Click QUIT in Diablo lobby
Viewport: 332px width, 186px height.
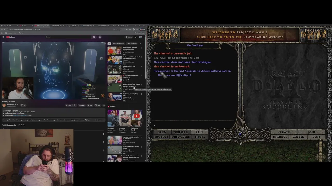316,137
